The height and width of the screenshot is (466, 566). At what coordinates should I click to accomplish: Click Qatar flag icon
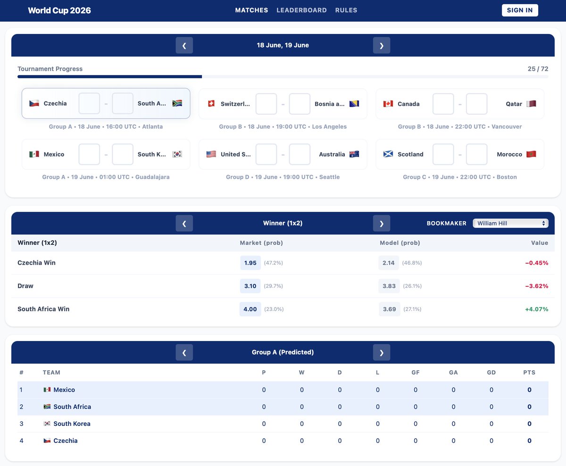pyautogui.click(x=532, y=104)
